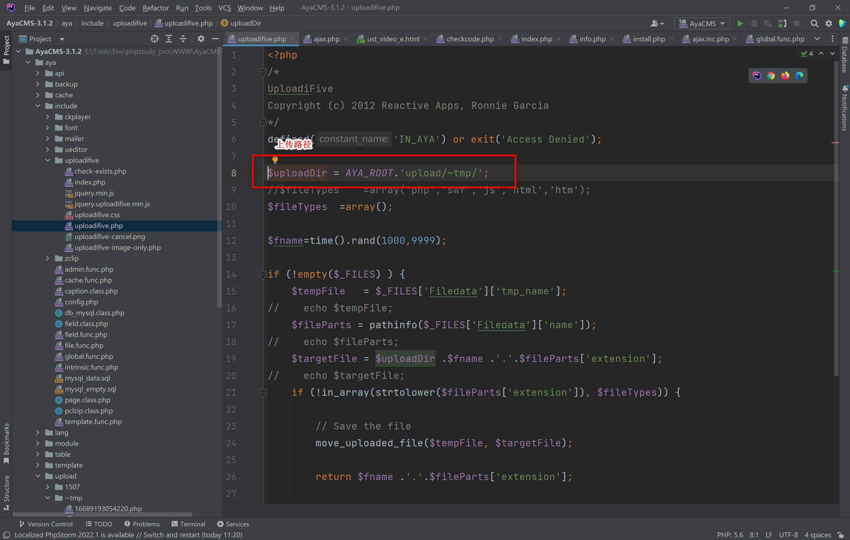
Task: Expand the zclip folder
Action: coord(48,258)
